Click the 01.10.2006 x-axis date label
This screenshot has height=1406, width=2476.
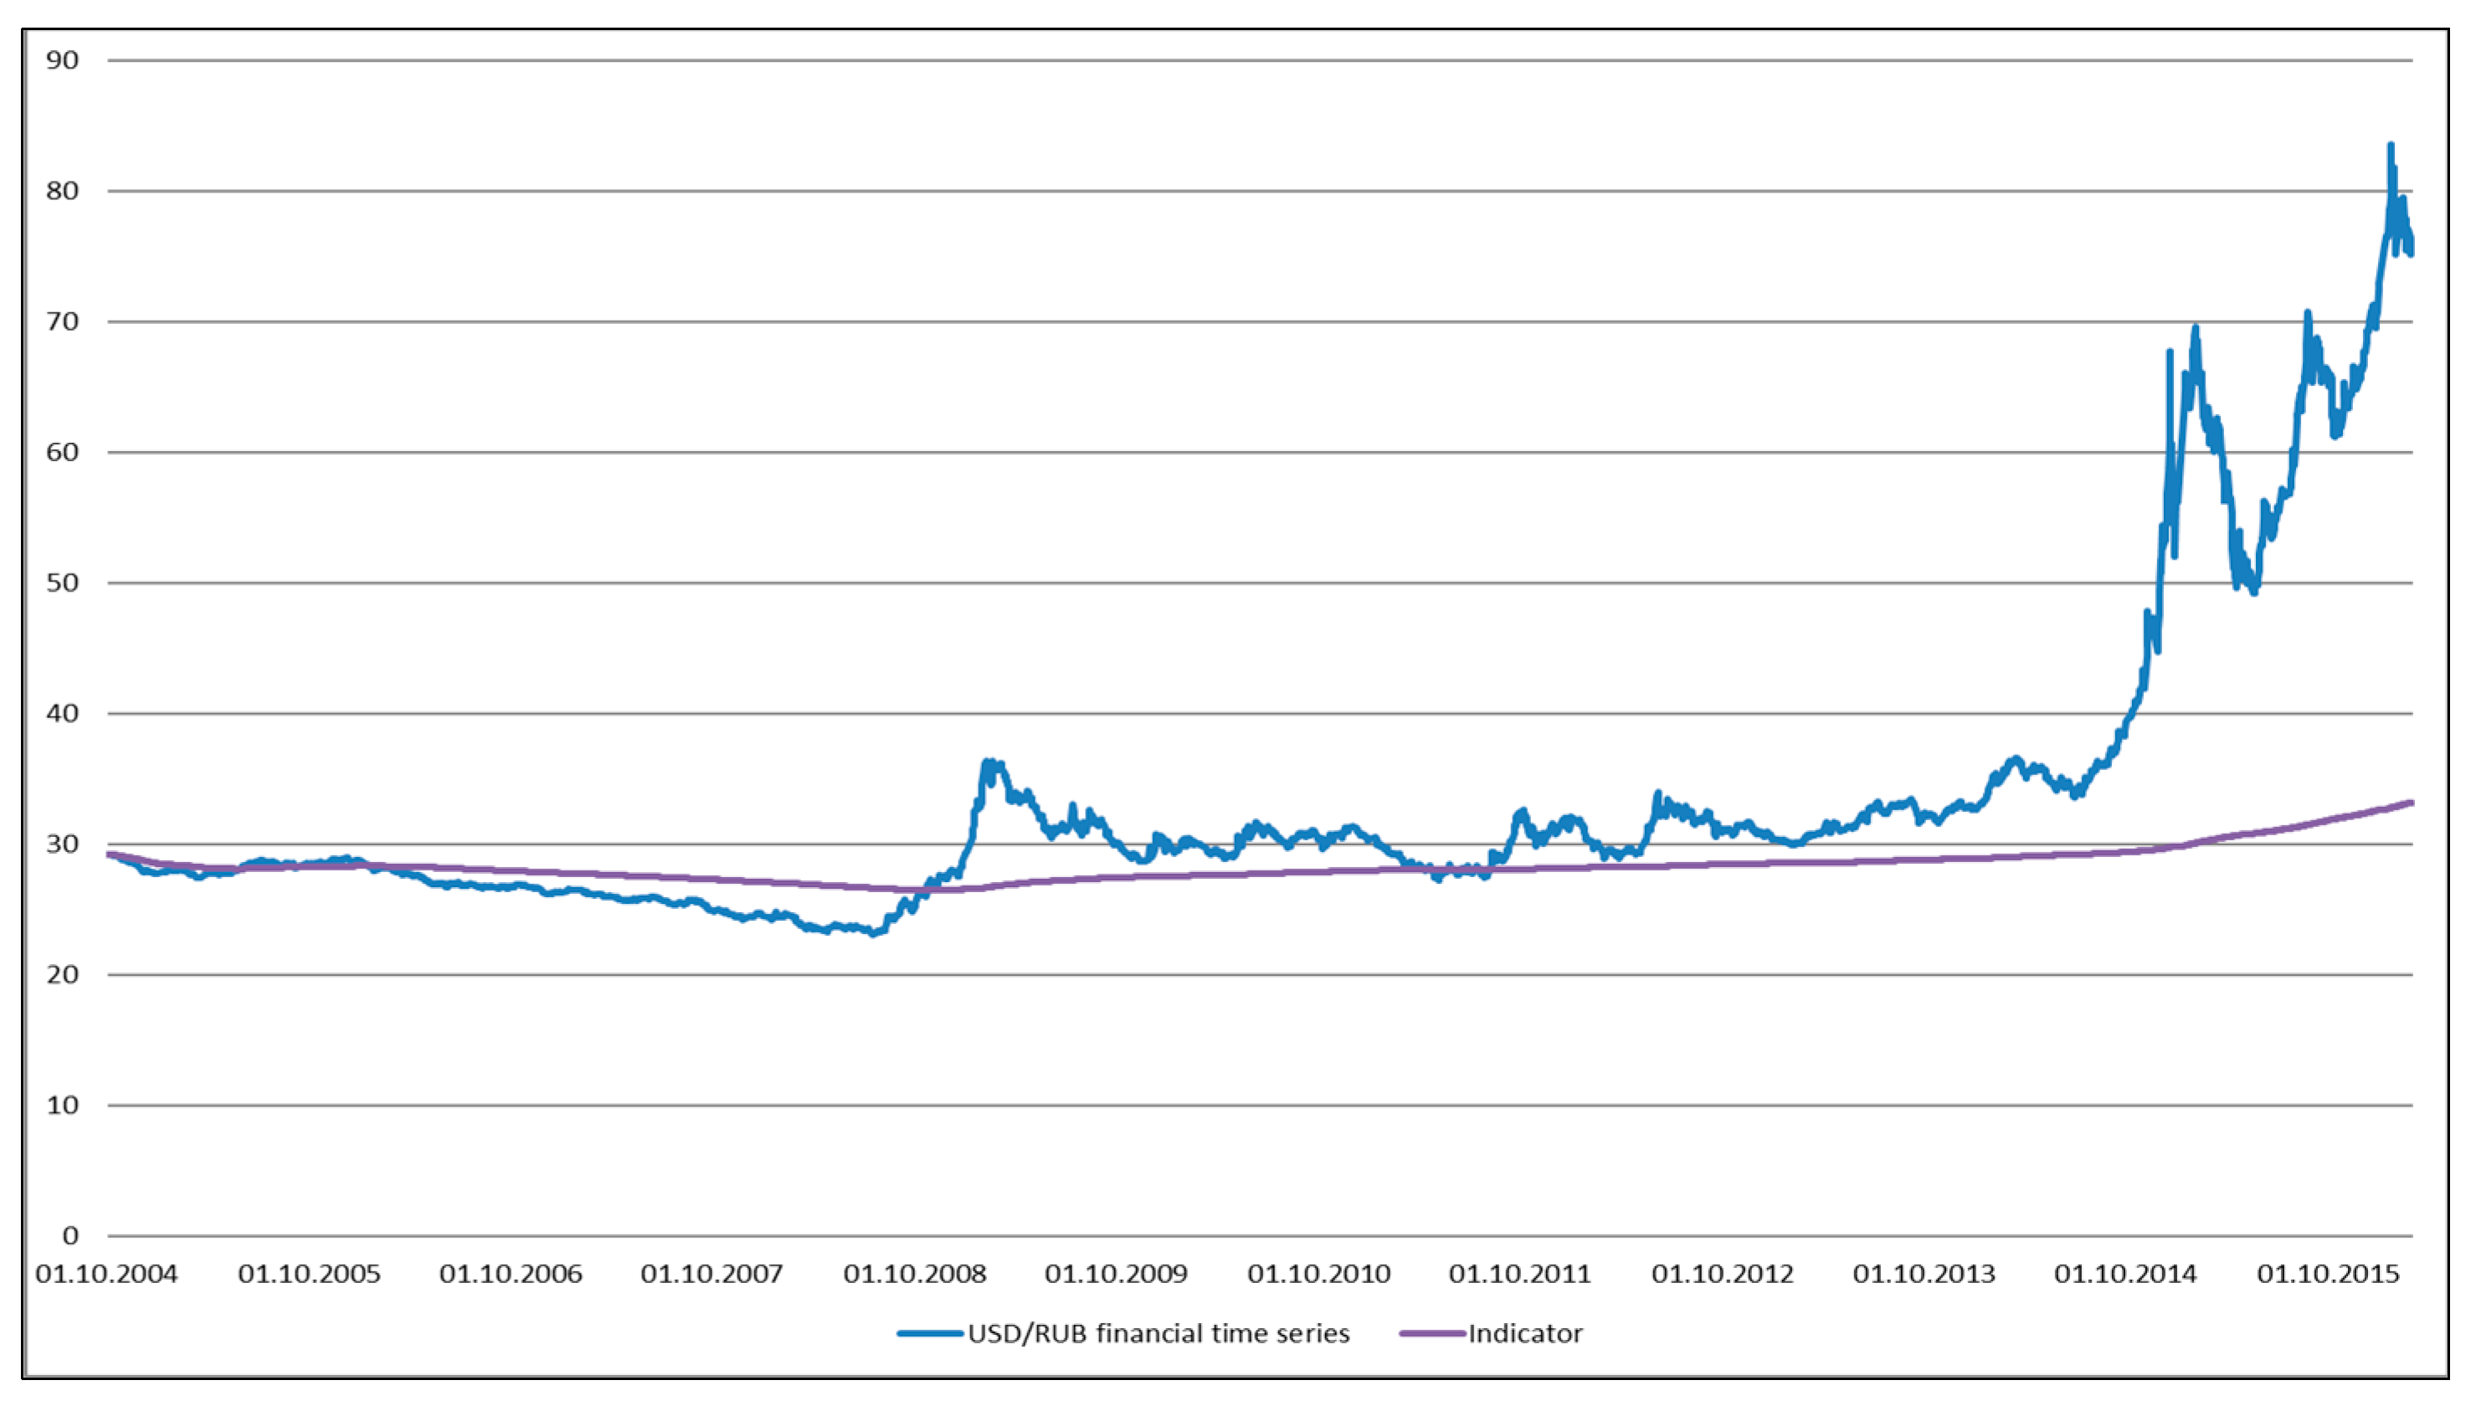pos(511,1274)
